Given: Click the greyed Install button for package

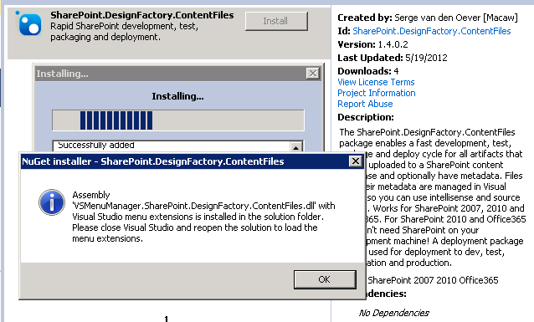Looking at the screenshot, I should tap(276, 21).
